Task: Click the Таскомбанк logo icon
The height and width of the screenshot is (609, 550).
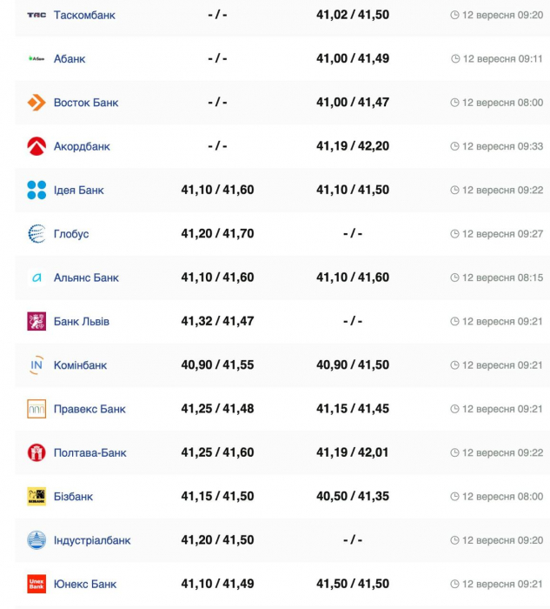Action: [x=36, y=15]
